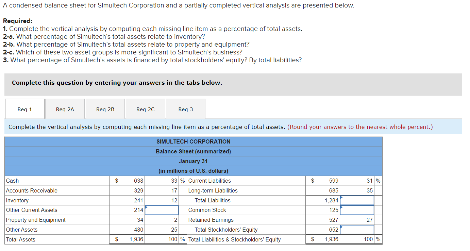This screenshot has width=470, height=251.
Task: Select the Total Liabilities amount 1,284
Action: click(x=331, y=201)
